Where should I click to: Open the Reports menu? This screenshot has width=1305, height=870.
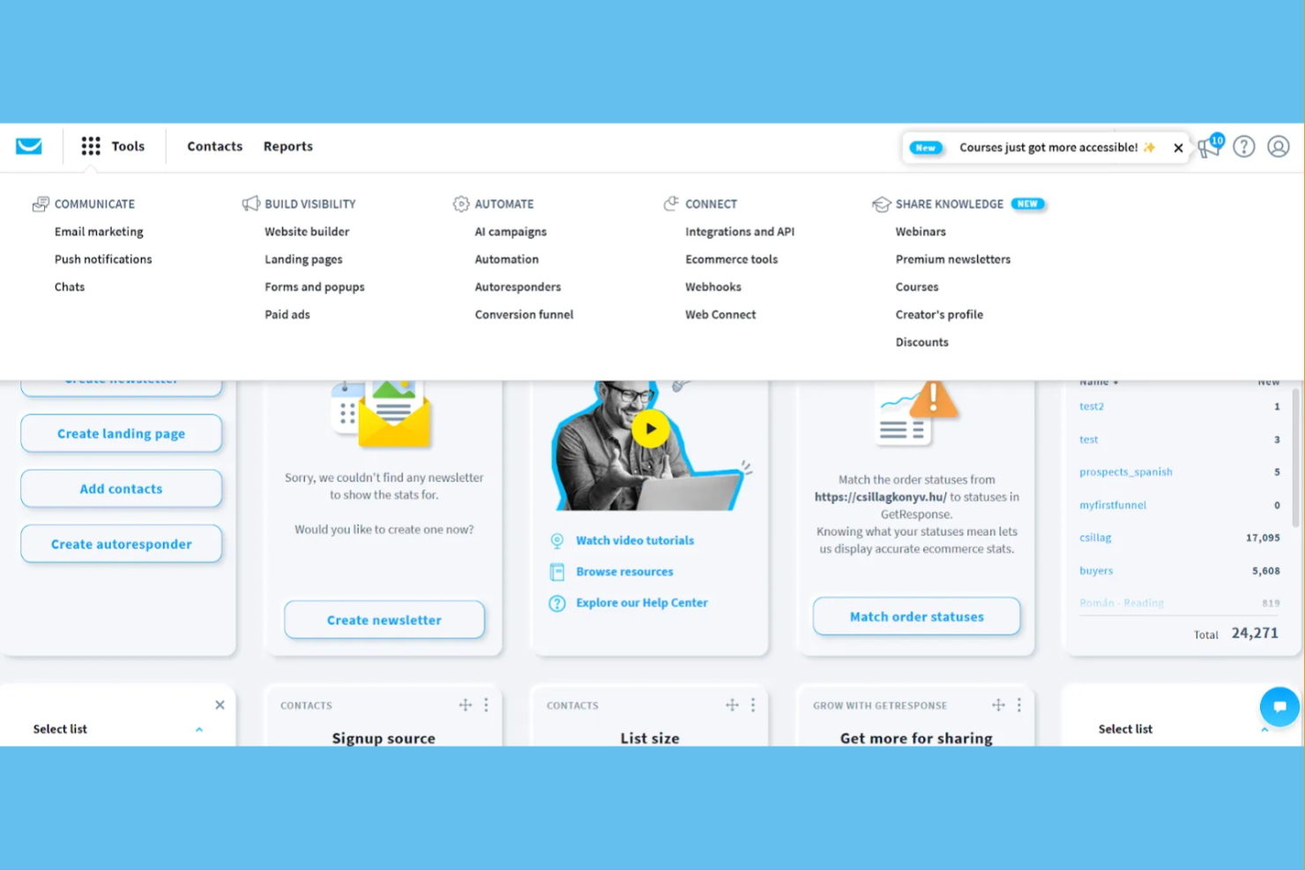point(287,146)
